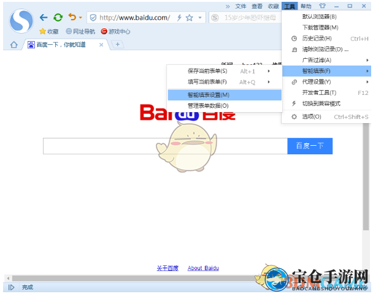This screenshot has height=294, width=373.
Task: Expand 填写当前表单(F) submenu
Action: 225,82
